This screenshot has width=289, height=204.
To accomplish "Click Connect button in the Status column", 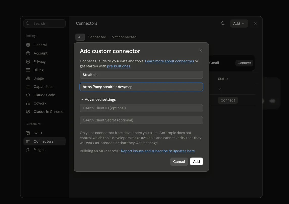I will coord(228,100).
